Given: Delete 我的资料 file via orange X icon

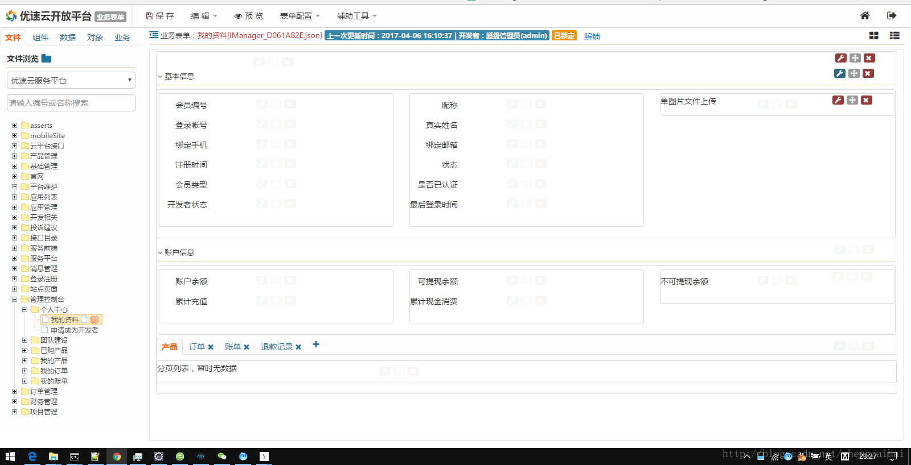Looking at the screenshot, I should click(95, 320).
